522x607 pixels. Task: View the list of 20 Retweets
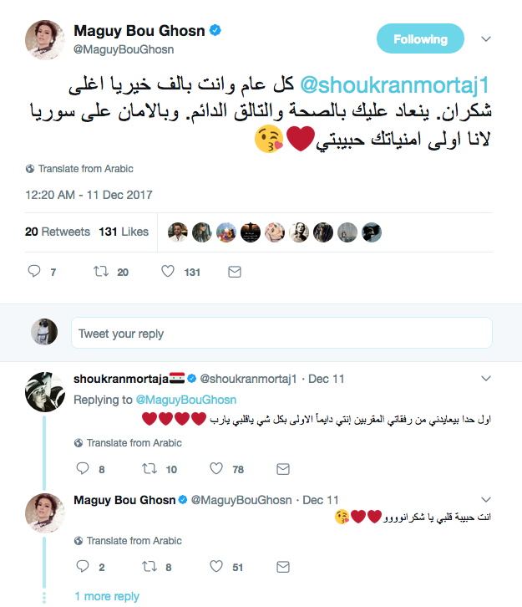coord(58,232)
